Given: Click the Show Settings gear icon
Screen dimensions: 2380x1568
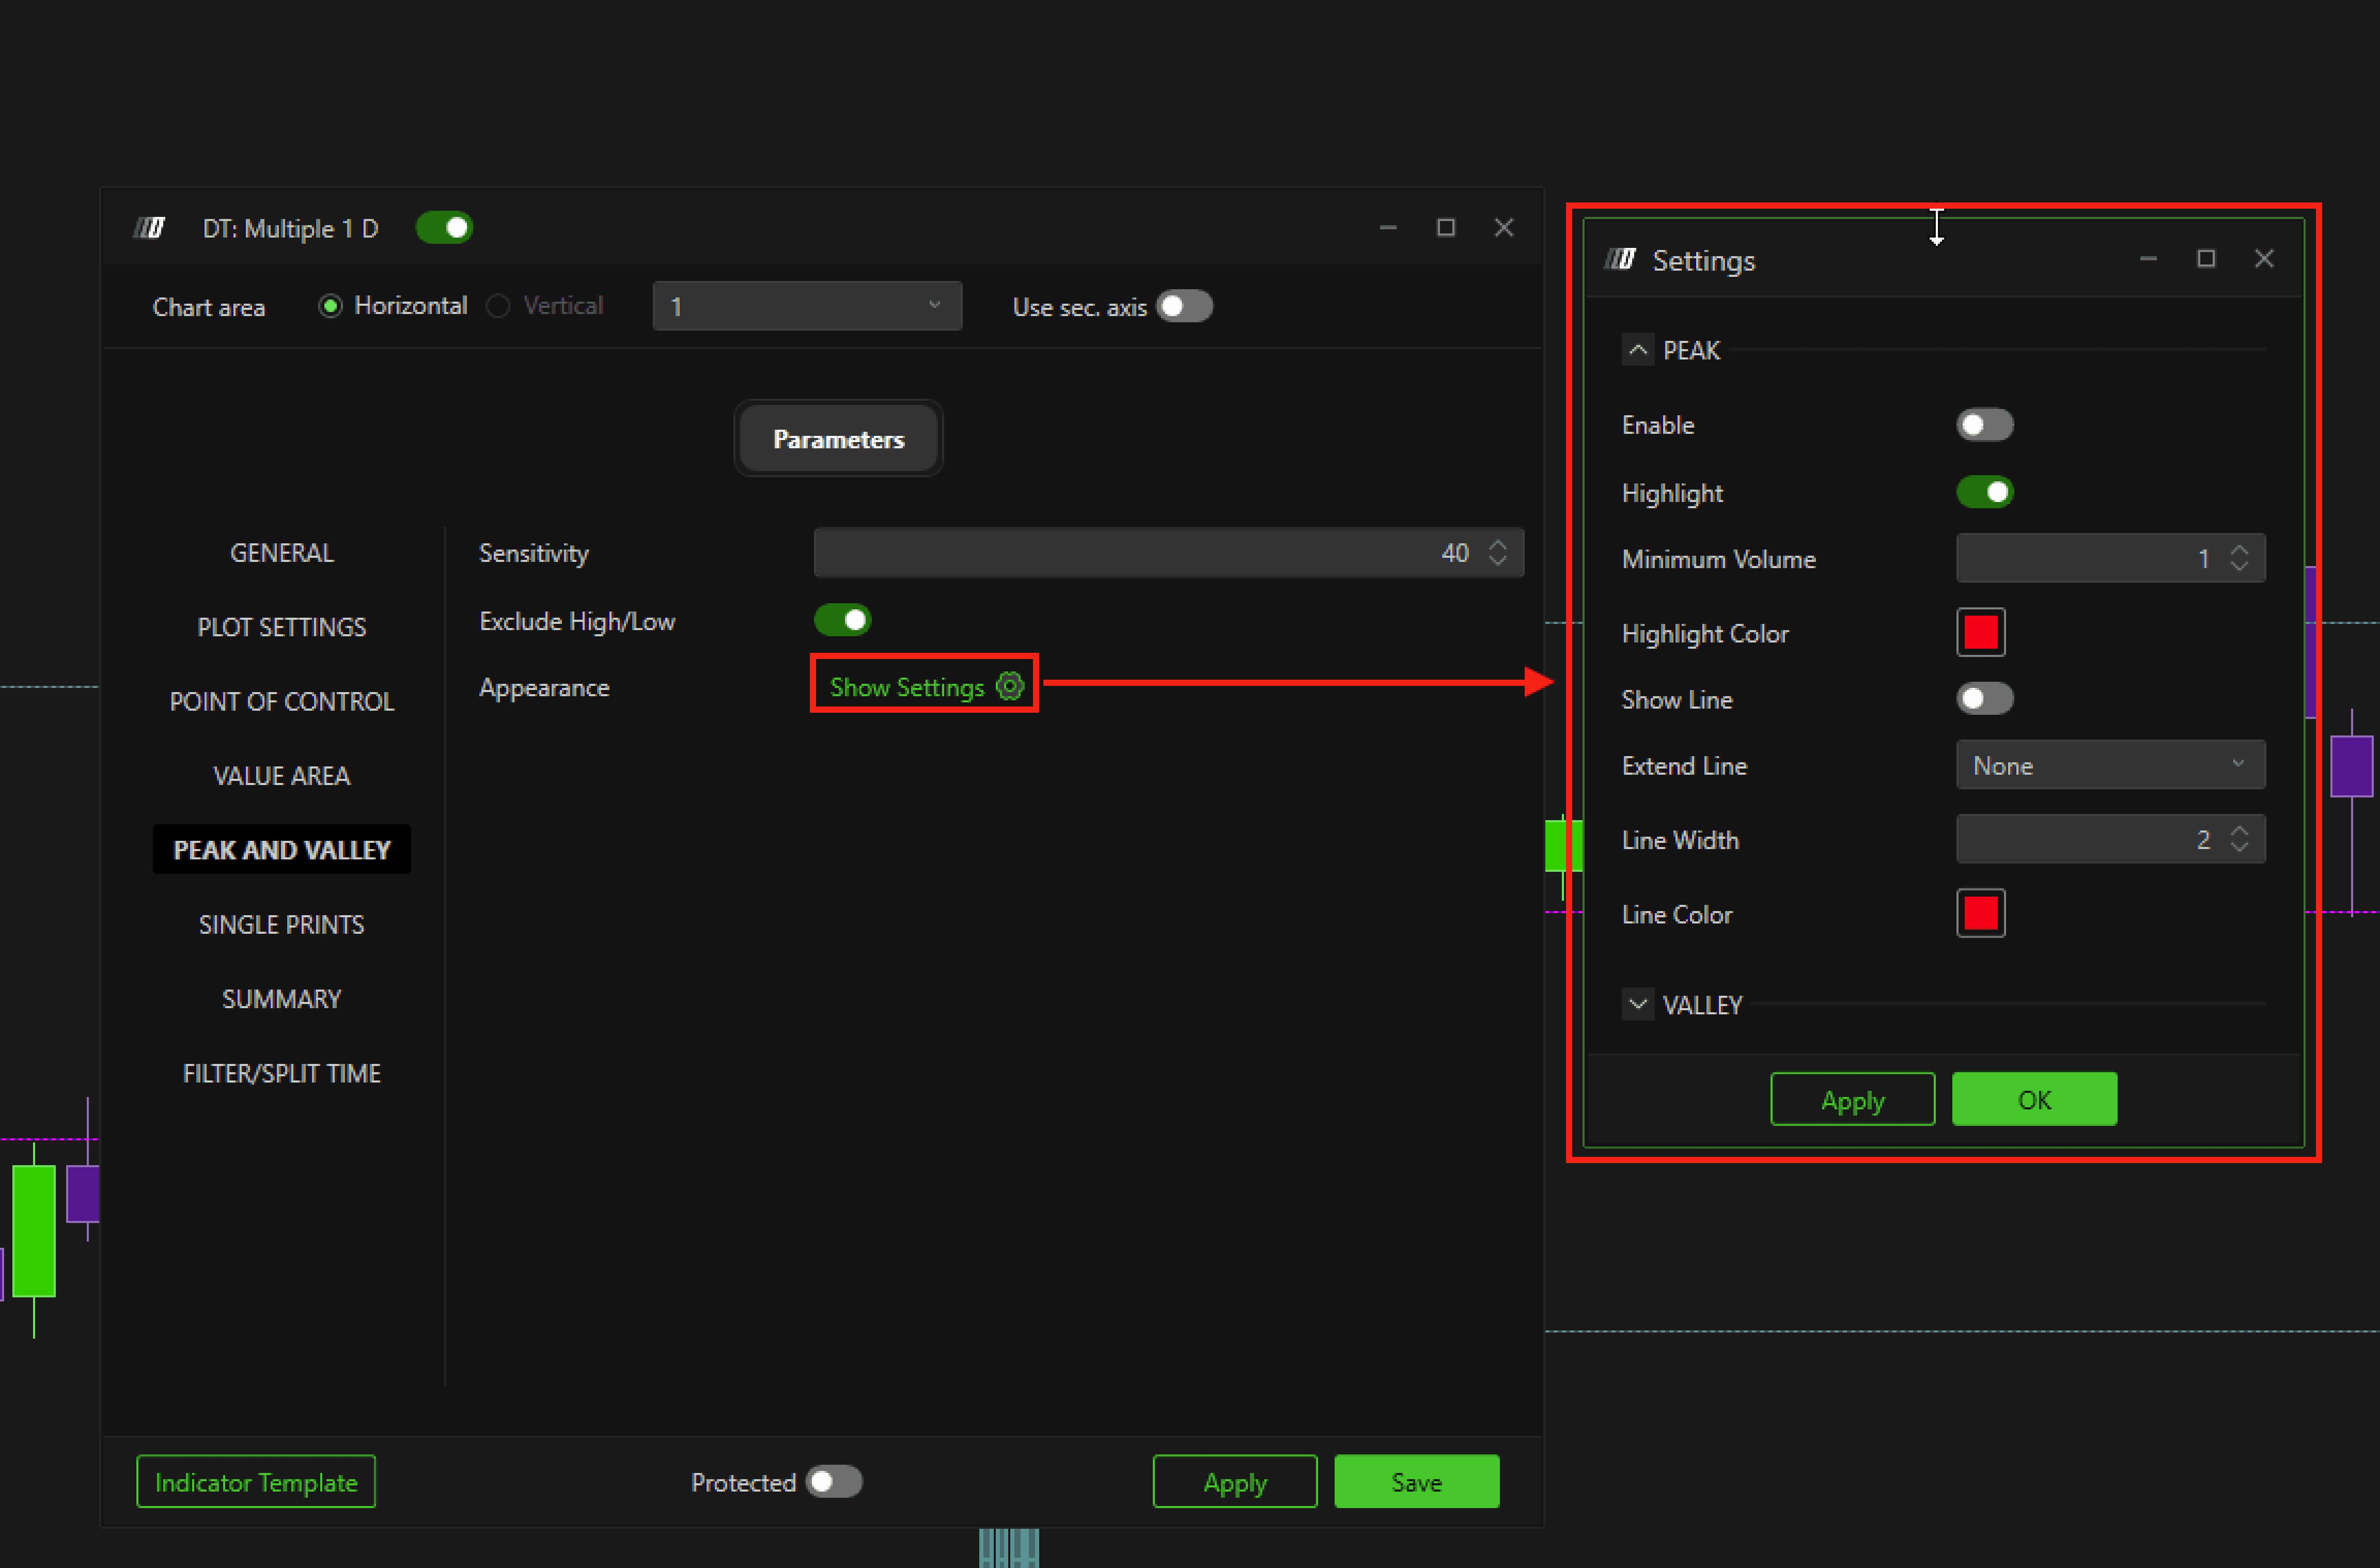Looking at the screenshot, I should tap(1010, 687).
